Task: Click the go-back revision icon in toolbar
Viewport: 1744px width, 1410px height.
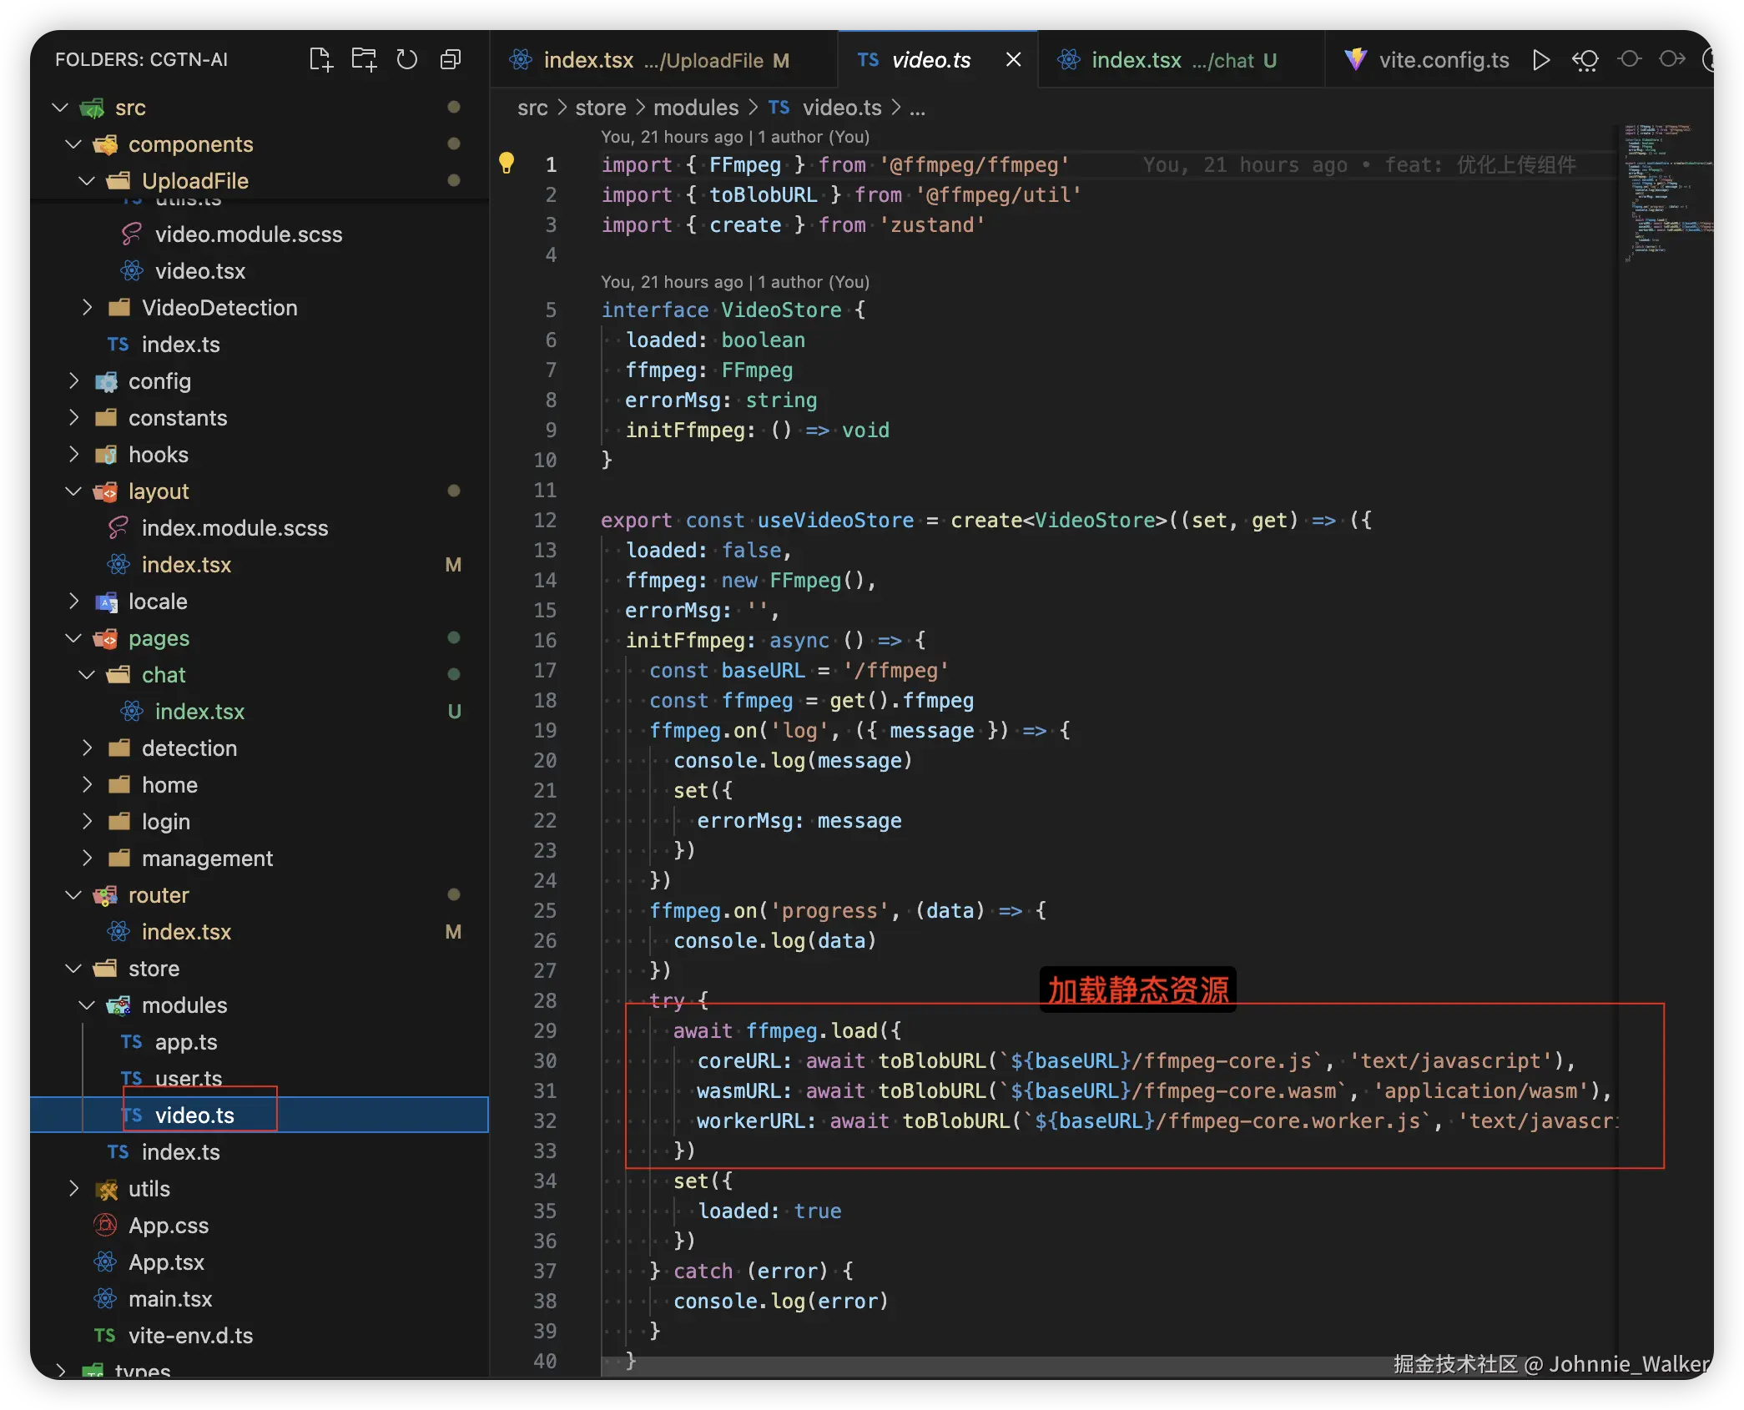Action: 1585,60
